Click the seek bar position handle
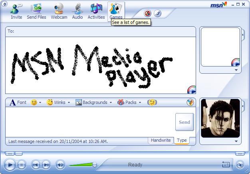Screen dimensions: 250x174 click(x=19, y=154)
